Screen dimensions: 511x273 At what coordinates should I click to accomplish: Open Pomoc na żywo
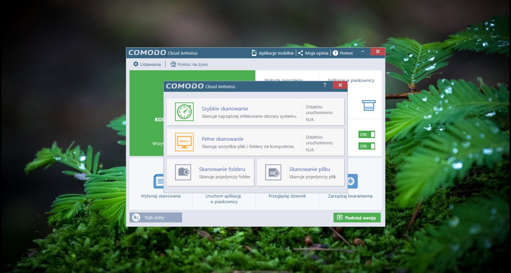coord(189,64)
